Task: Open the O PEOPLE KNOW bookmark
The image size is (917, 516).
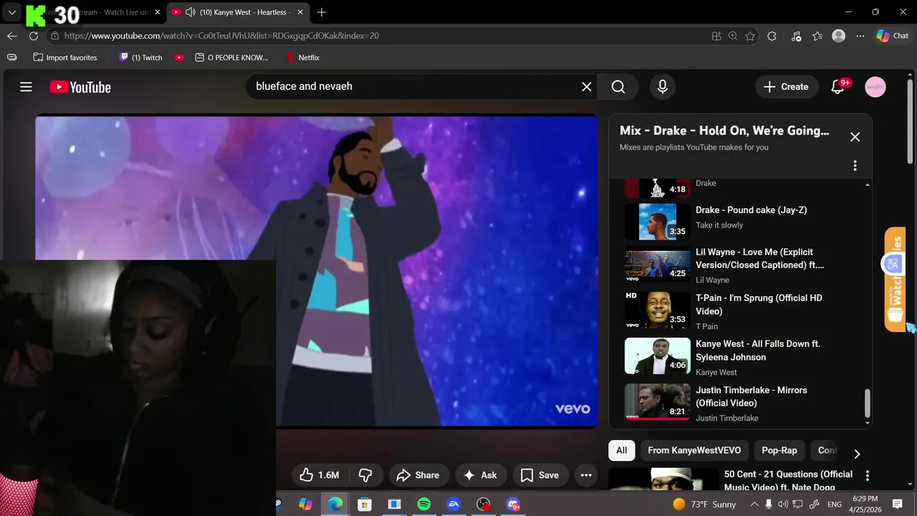Action: pos(231,57)
